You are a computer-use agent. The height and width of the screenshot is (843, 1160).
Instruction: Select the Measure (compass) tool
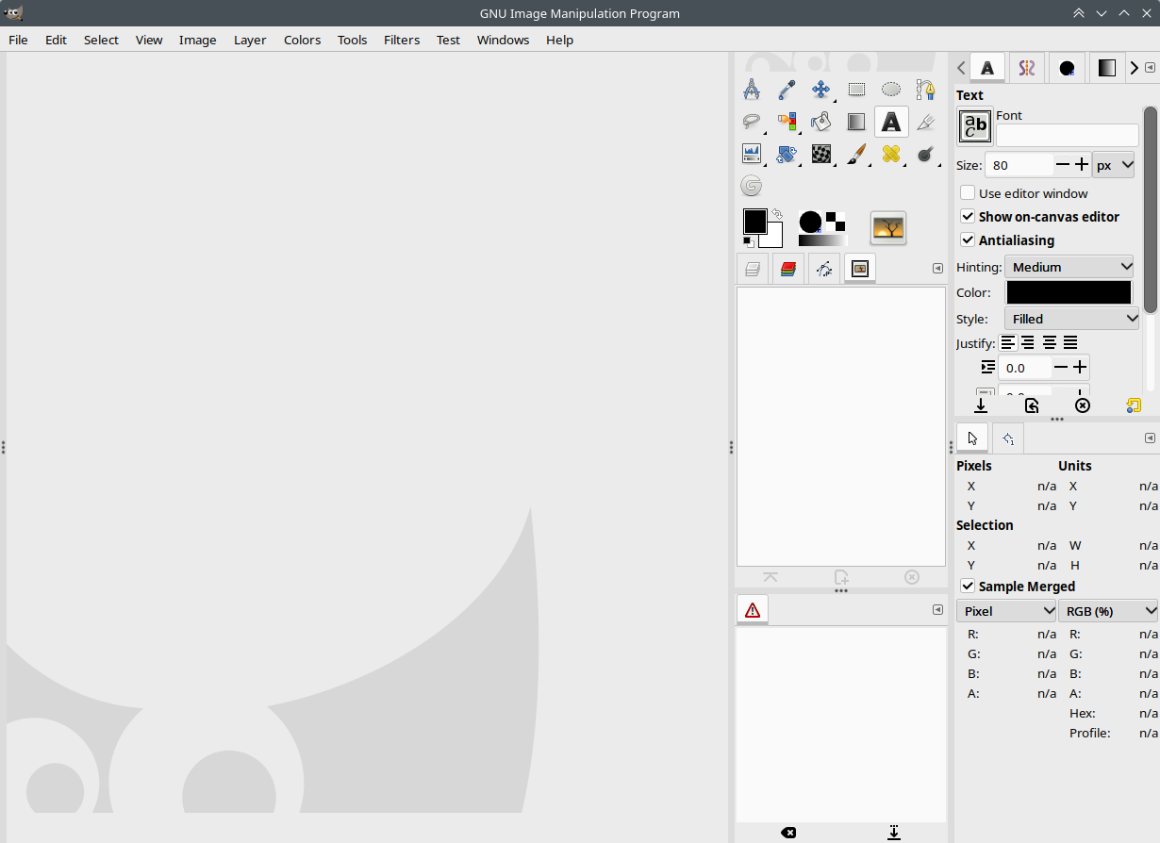[x=752, y=90]
